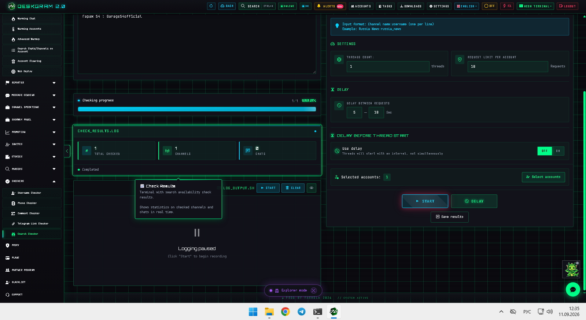Open the chat support bubble

pos(573,289)
